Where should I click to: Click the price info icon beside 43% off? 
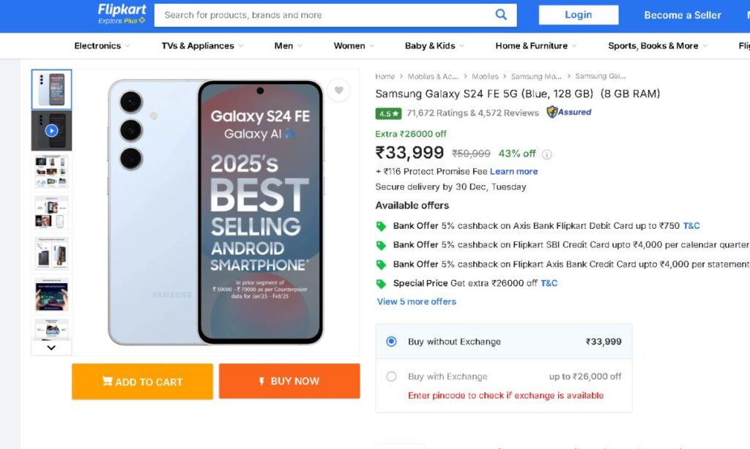547,154
